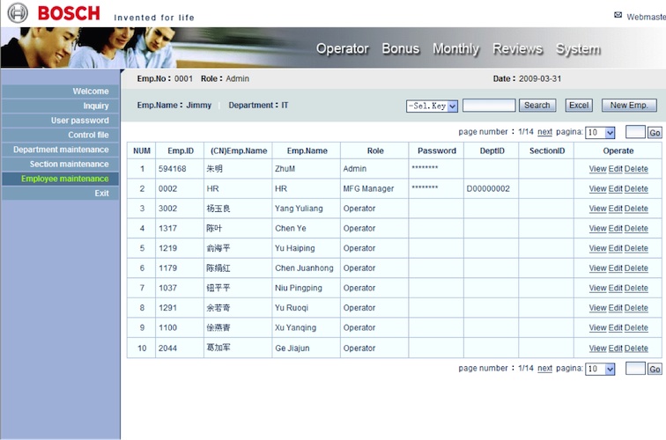Open the Reviews menu
Screen dimensions: 666x440
(x=517, y=49)
